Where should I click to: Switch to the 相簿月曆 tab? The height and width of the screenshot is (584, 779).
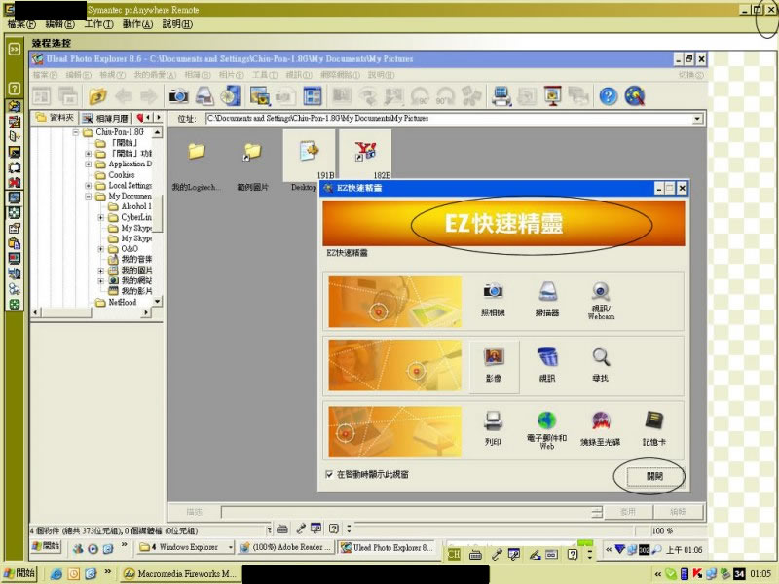(x=106, y=118)
